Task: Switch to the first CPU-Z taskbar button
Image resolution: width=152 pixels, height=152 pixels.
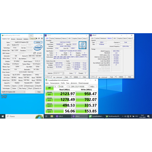Action: coord(63,116)
